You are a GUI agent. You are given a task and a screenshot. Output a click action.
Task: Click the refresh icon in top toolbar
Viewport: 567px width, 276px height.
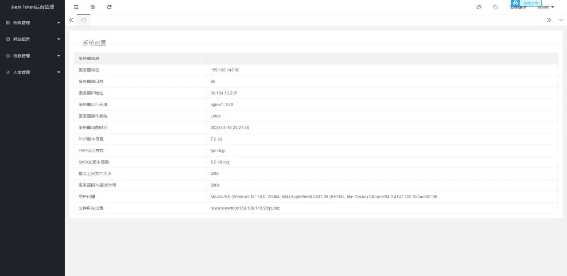[x=109, y=7]
